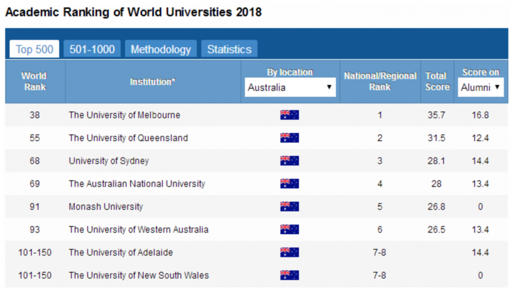Click the flag in the Australian National University row

pyautogui.click(x=289, y=183)
